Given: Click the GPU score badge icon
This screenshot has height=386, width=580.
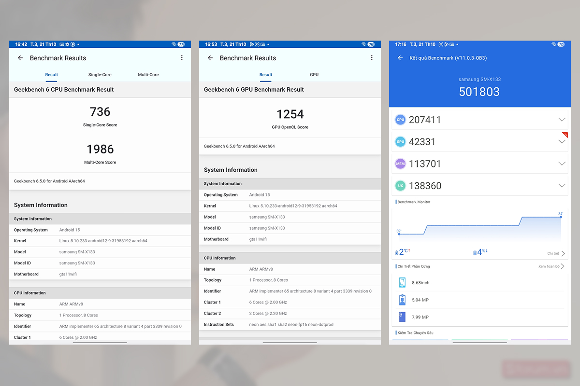Looking at the screenshot, I should (x=400, y=141).
